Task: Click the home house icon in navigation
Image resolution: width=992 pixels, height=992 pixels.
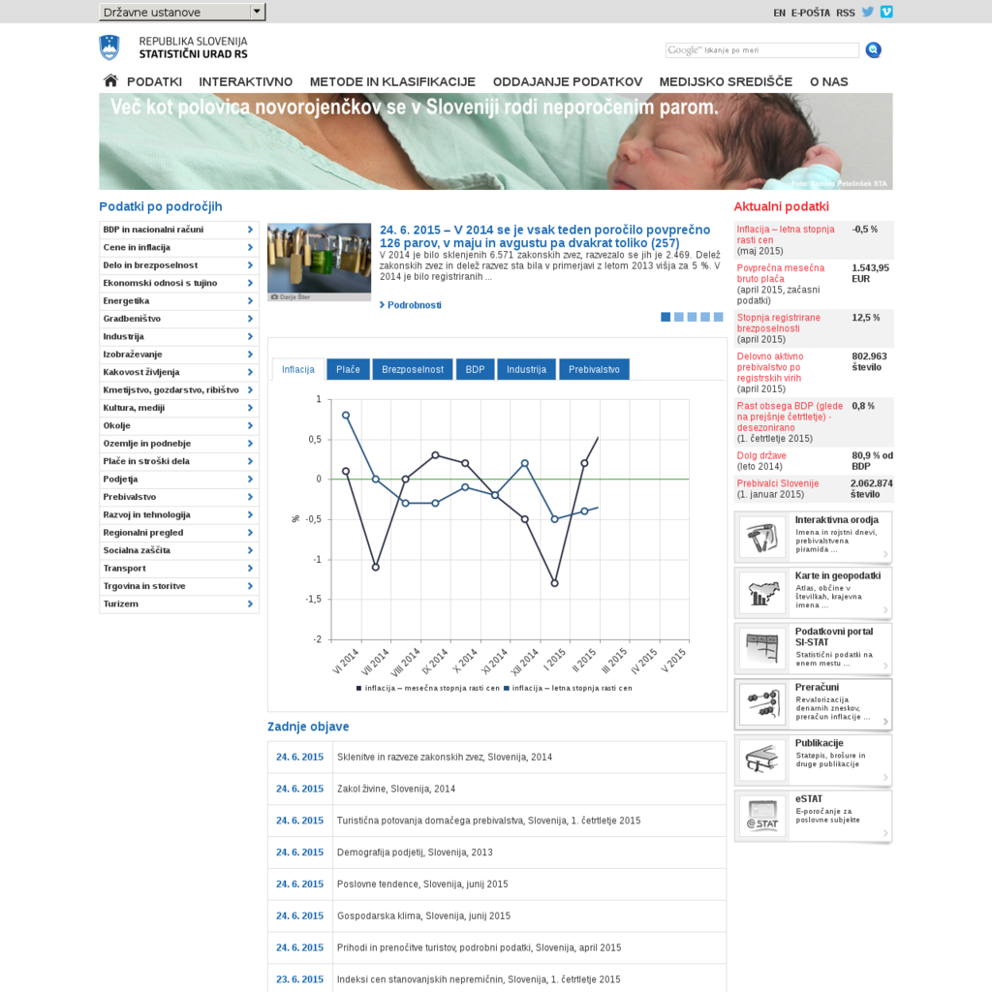Action: tap(109, 81)
